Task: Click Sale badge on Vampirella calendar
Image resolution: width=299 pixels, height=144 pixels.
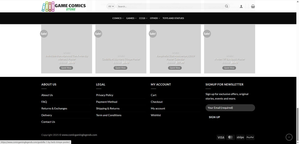Action: click(x=152, y=34)
